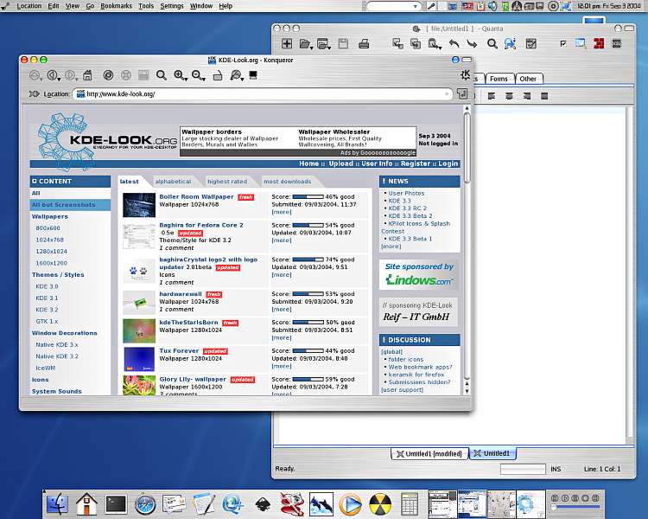Image resolution: width=648 pixels, height=519 pixels.
Task: Click the orange play-arrow media player in the dock
Action: (x=351, y=504)
